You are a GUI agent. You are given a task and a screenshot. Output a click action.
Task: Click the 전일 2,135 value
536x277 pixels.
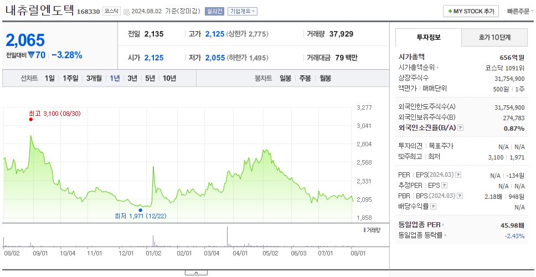click(154, 34)
